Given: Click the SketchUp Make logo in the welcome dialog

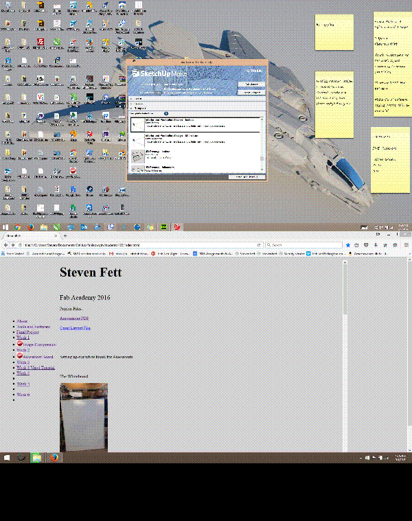Looking at the screenshot, I should click(159, 73).
